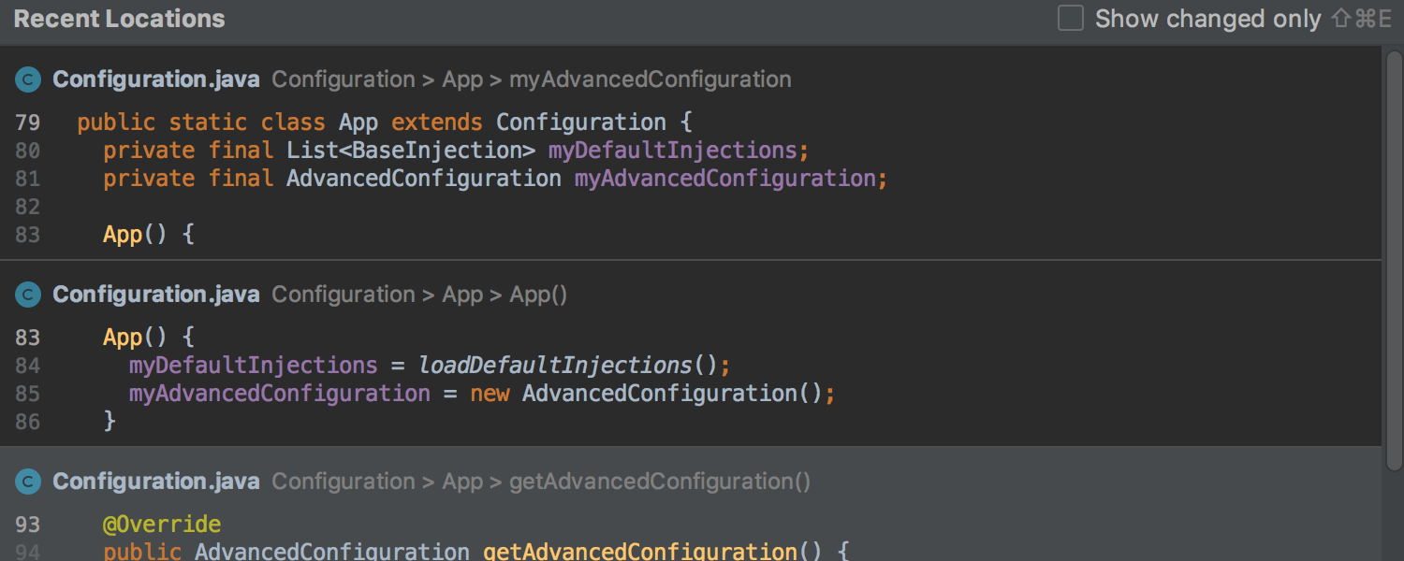This screenshot has height=561, width=1404.
Task: Open Configuration.java at the getAdvancedConfiguration() location
Action: click(x=155, y=482)
